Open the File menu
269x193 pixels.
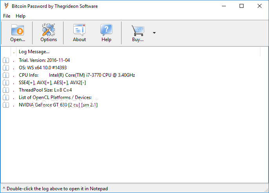(7, 16)
